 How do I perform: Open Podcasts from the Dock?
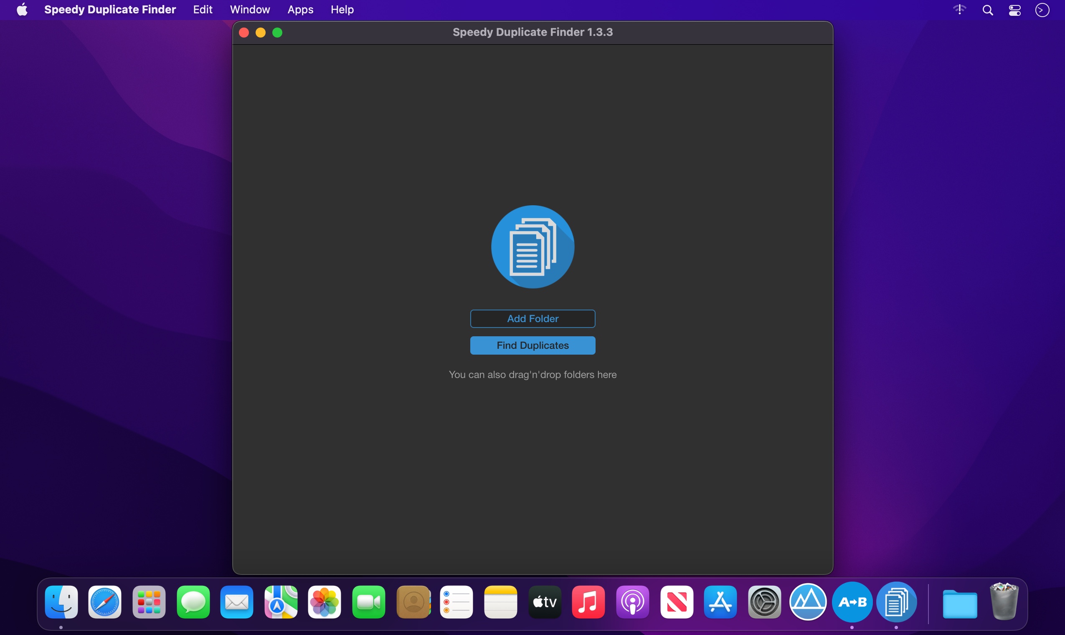632,602
